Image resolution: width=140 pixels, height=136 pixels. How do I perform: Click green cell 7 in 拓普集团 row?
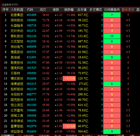click(112, 15)
